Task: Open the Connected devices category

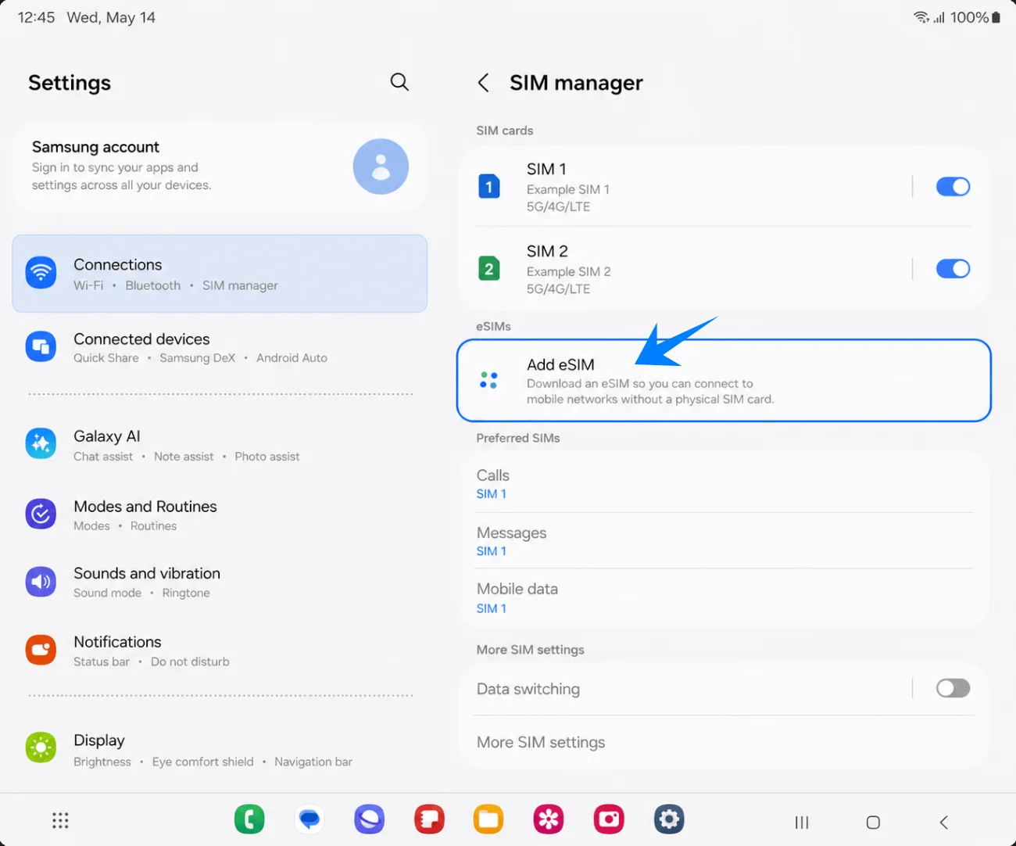Action: (x=220, y=347)
